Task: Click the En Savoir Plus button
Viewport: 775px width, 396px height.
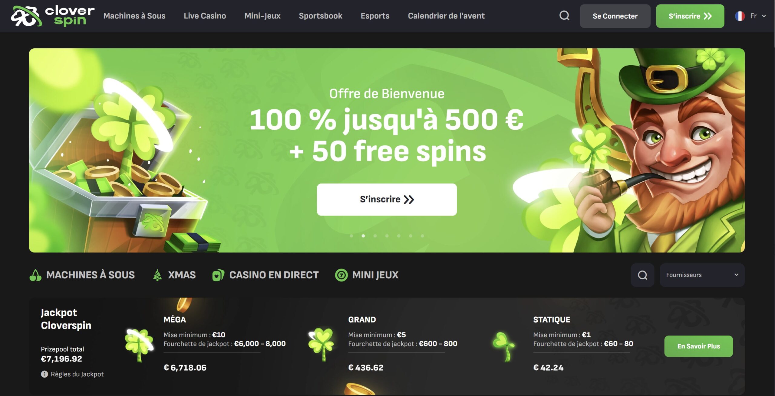Action: click(x=699, y=346)
